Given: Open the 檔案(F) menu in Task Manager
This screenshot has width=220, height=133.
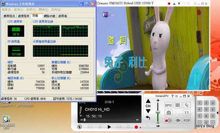Looking at the screenshot, I should click(x=6, y=10).
